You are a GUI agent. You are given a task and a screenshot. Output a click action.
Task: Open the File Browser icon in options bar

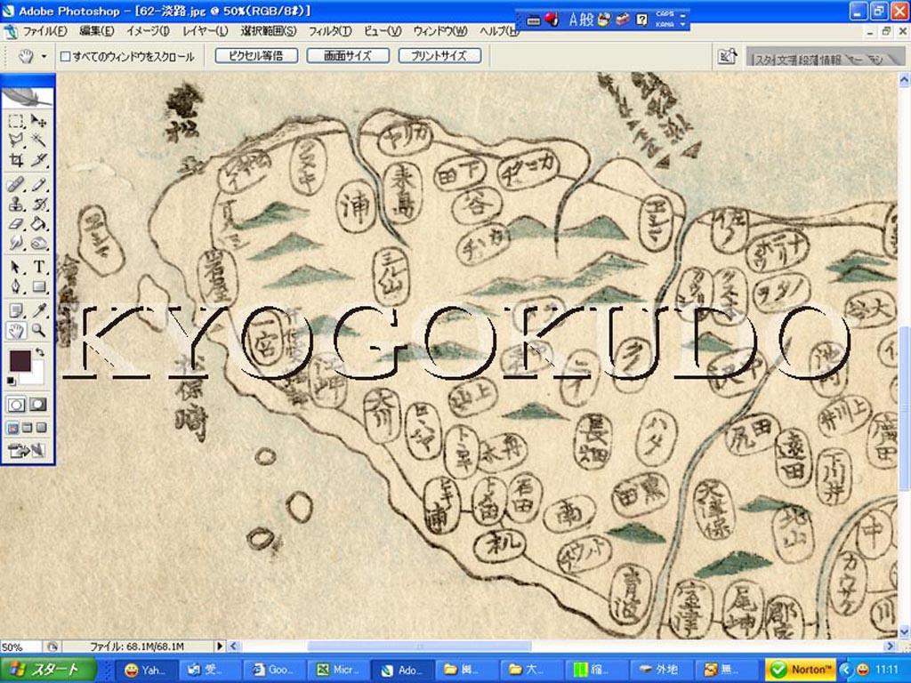point(727,56)
